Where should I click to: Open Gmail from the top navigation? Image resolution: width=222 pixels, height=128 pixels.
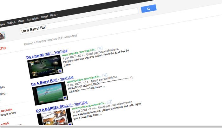point(45,16)
